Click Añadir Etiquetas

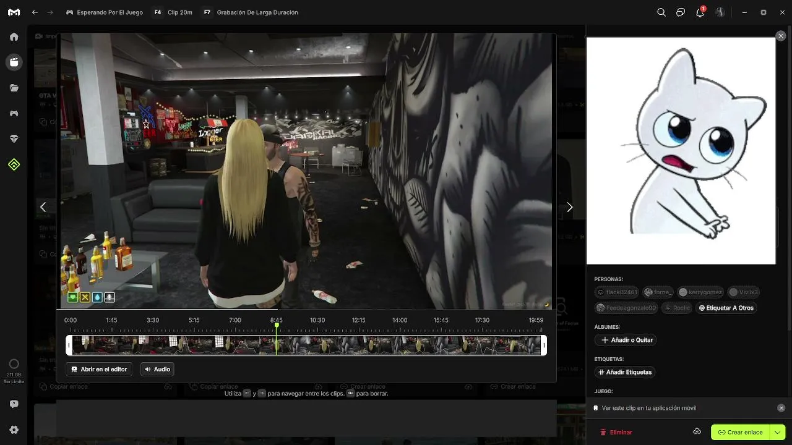[x=625, y=372]
